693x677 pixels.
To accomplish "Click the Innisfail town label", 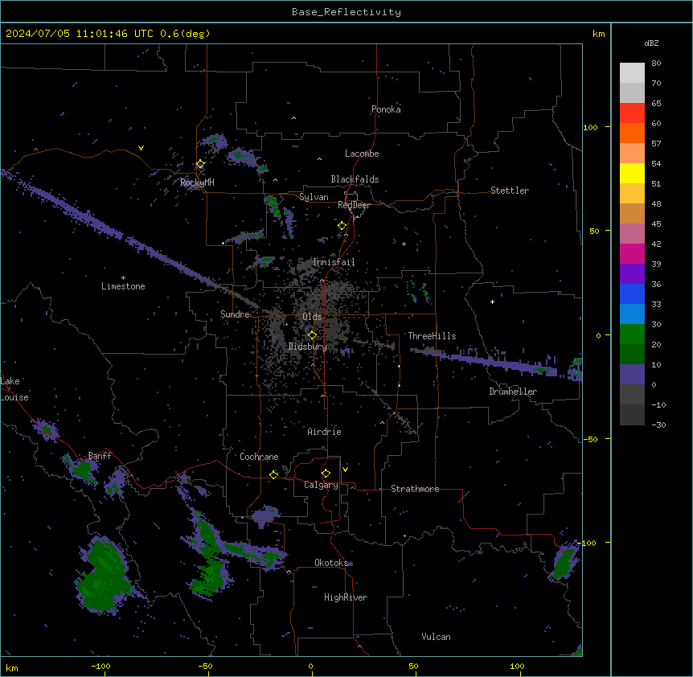I will [334, 262].
